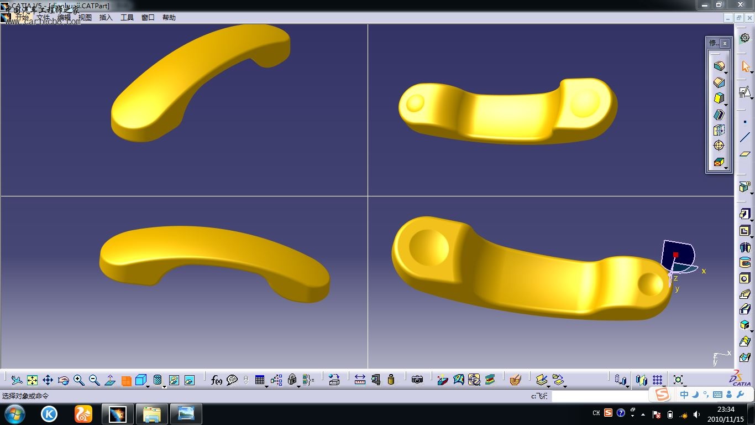Open the Formula f(x) tool
Viewport: 755px width, 425px height.
tap(217, 380)
